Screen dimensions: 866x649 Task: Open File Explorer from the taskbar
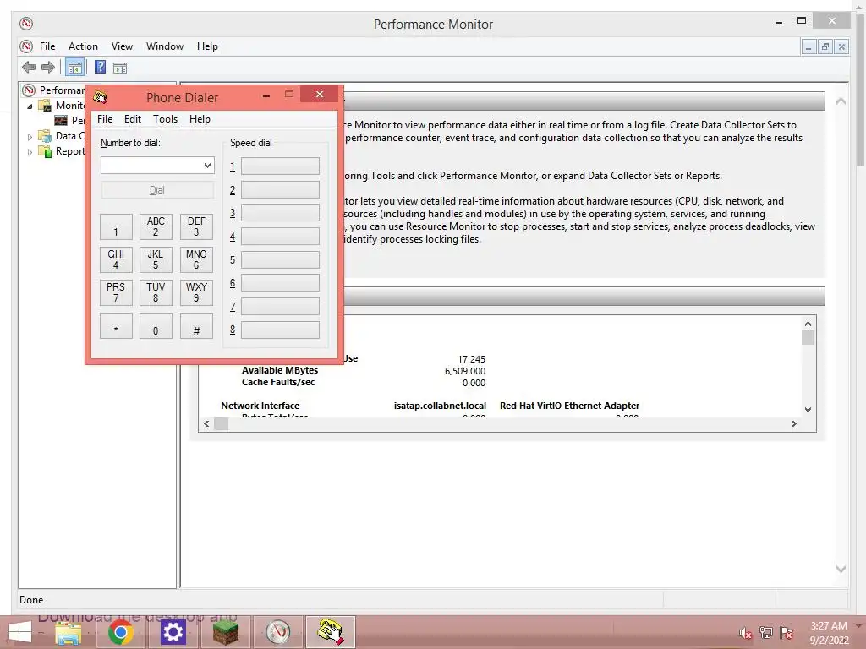69,632
